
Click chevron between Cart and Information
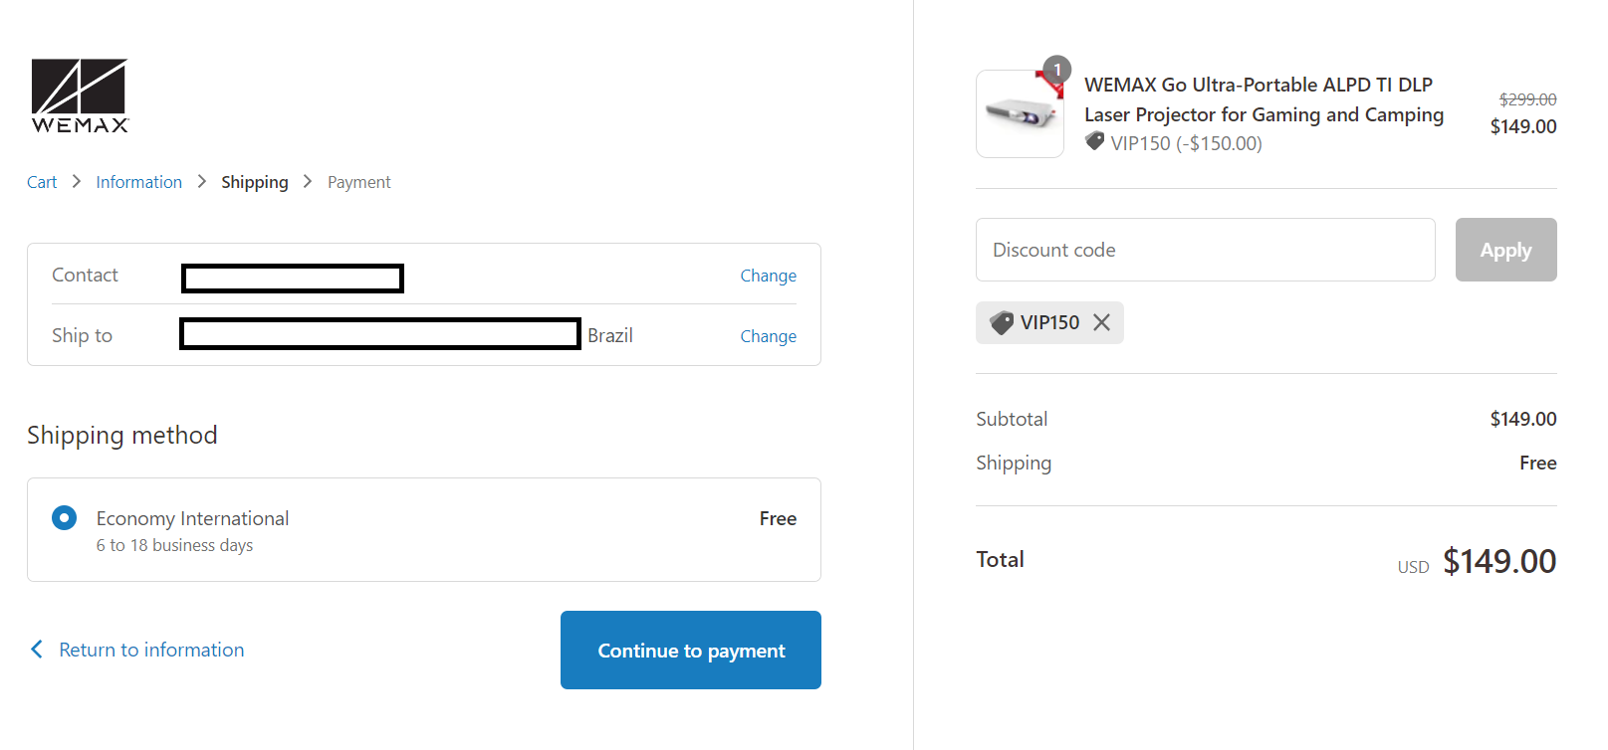point(76,181)
